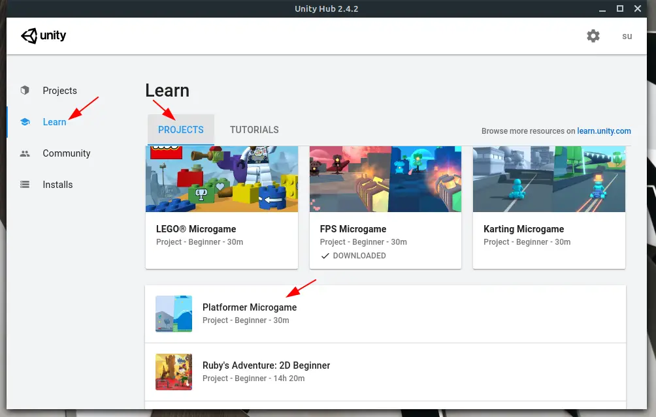
Task: Open the FPS Microgame thumbnail image
Action: tap(385, 179)
